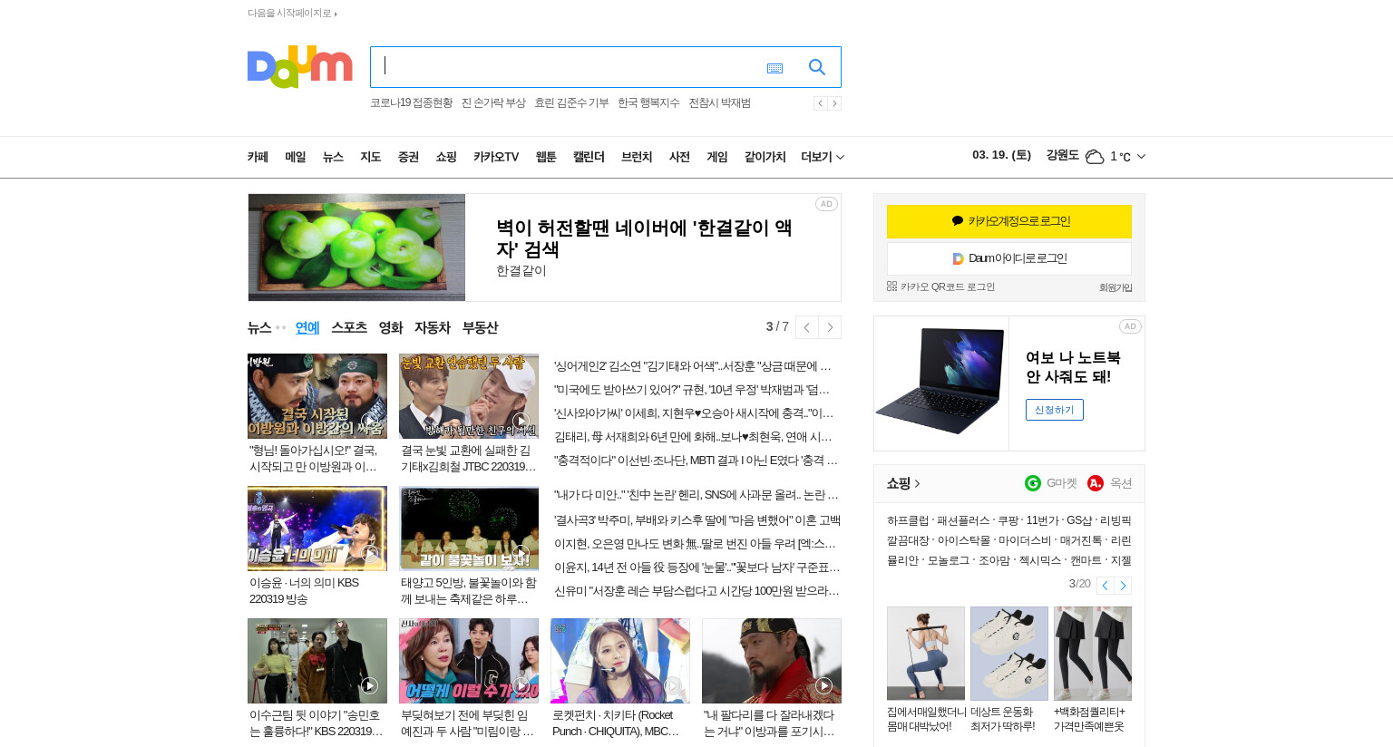Select the 자동차 news tab

[433, 327]
